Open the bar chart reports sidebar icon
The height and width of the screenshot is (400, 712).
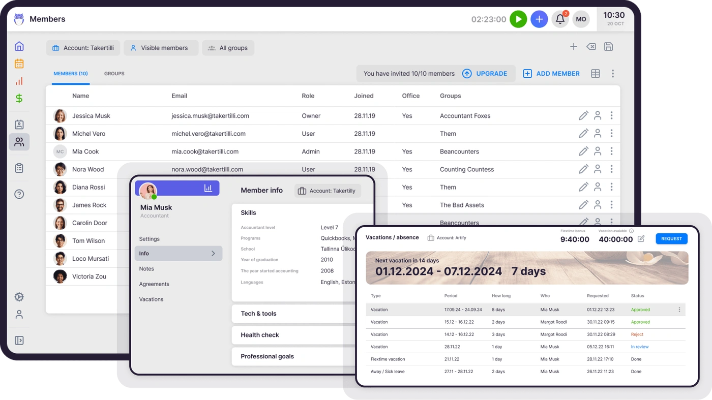pyautogui.click(x=19, y=81)
